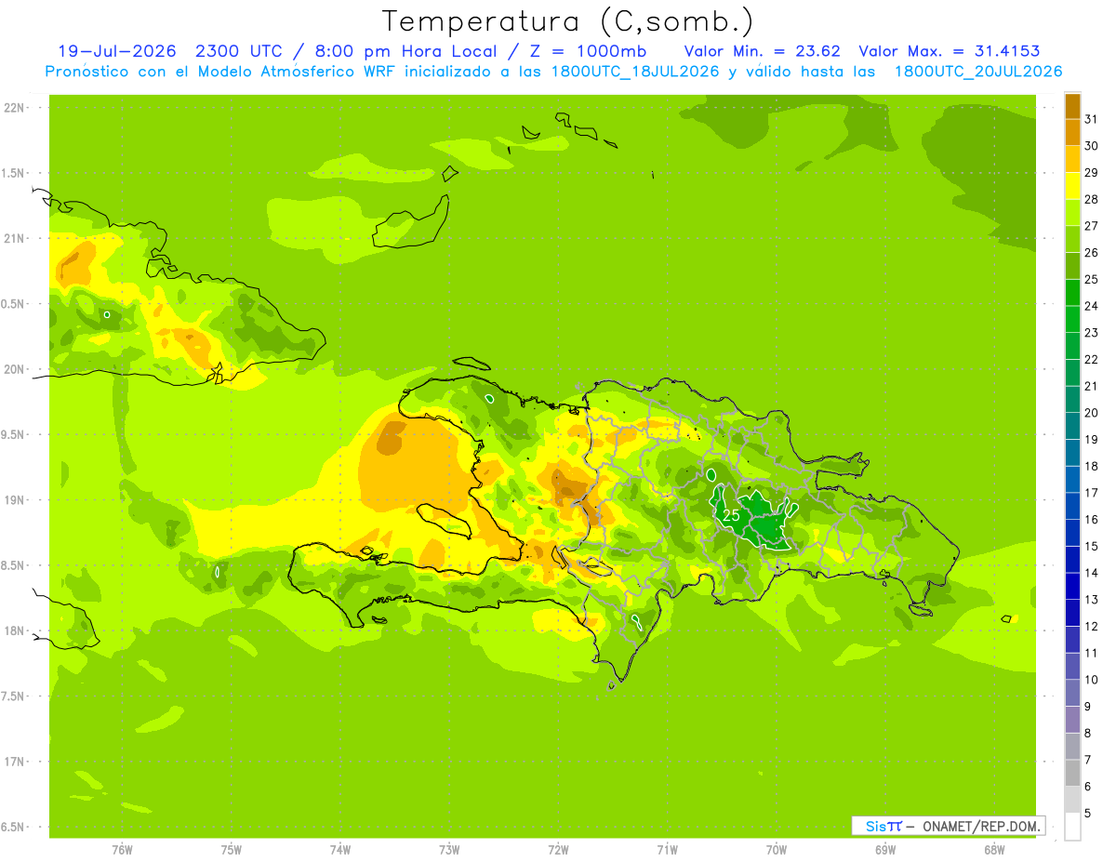
Task: Click the "2300 UTC" time text
Action: 240,51
